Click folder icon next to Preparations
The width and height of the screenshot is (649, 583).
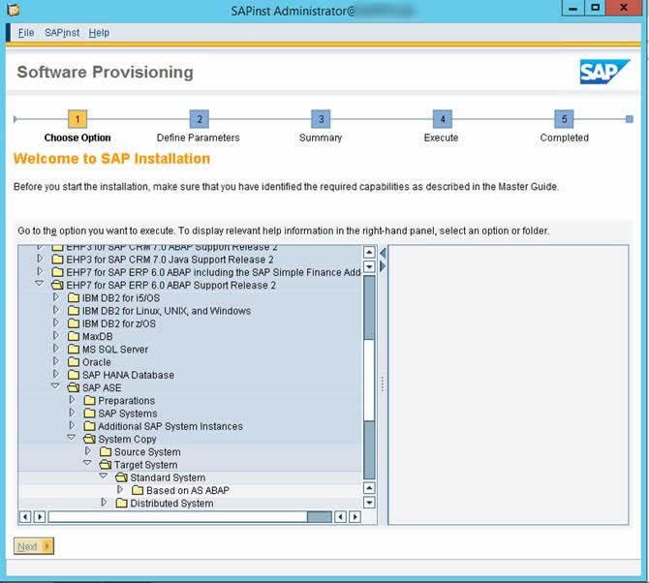click(89, 401)
